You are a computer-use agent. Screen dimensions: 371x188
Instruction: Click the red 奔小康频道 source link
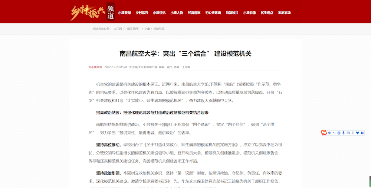coord(95,67)
